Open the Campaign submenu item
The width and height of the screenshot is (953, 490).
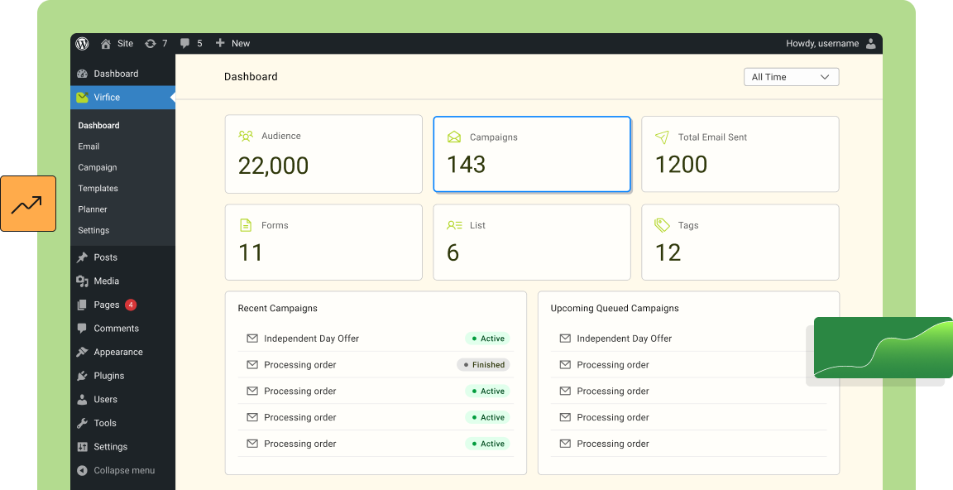tap(98, 167)
